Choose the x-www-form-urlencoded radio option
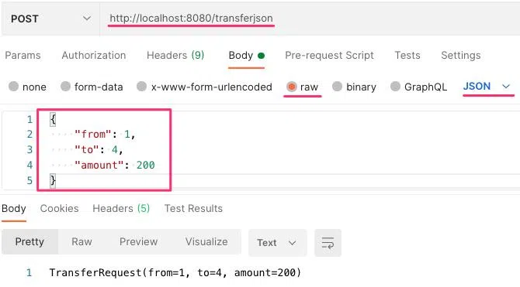520x287 pixels. click(x=141, y=87)
